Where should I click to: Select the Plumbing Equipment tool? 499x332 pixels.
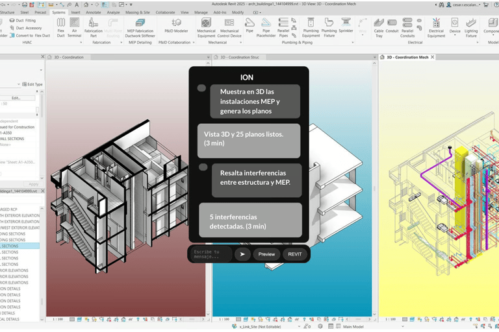tap(311, 28)
